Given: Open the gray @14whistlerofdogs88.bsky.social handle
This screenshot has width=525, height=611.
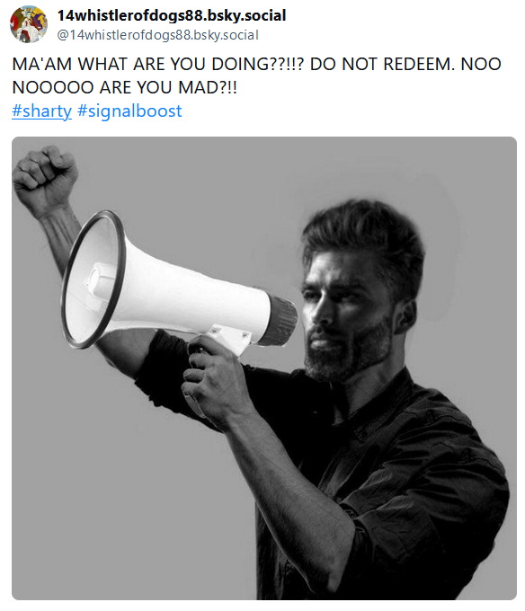Looking at the screenshot, I should click(157, 35).
